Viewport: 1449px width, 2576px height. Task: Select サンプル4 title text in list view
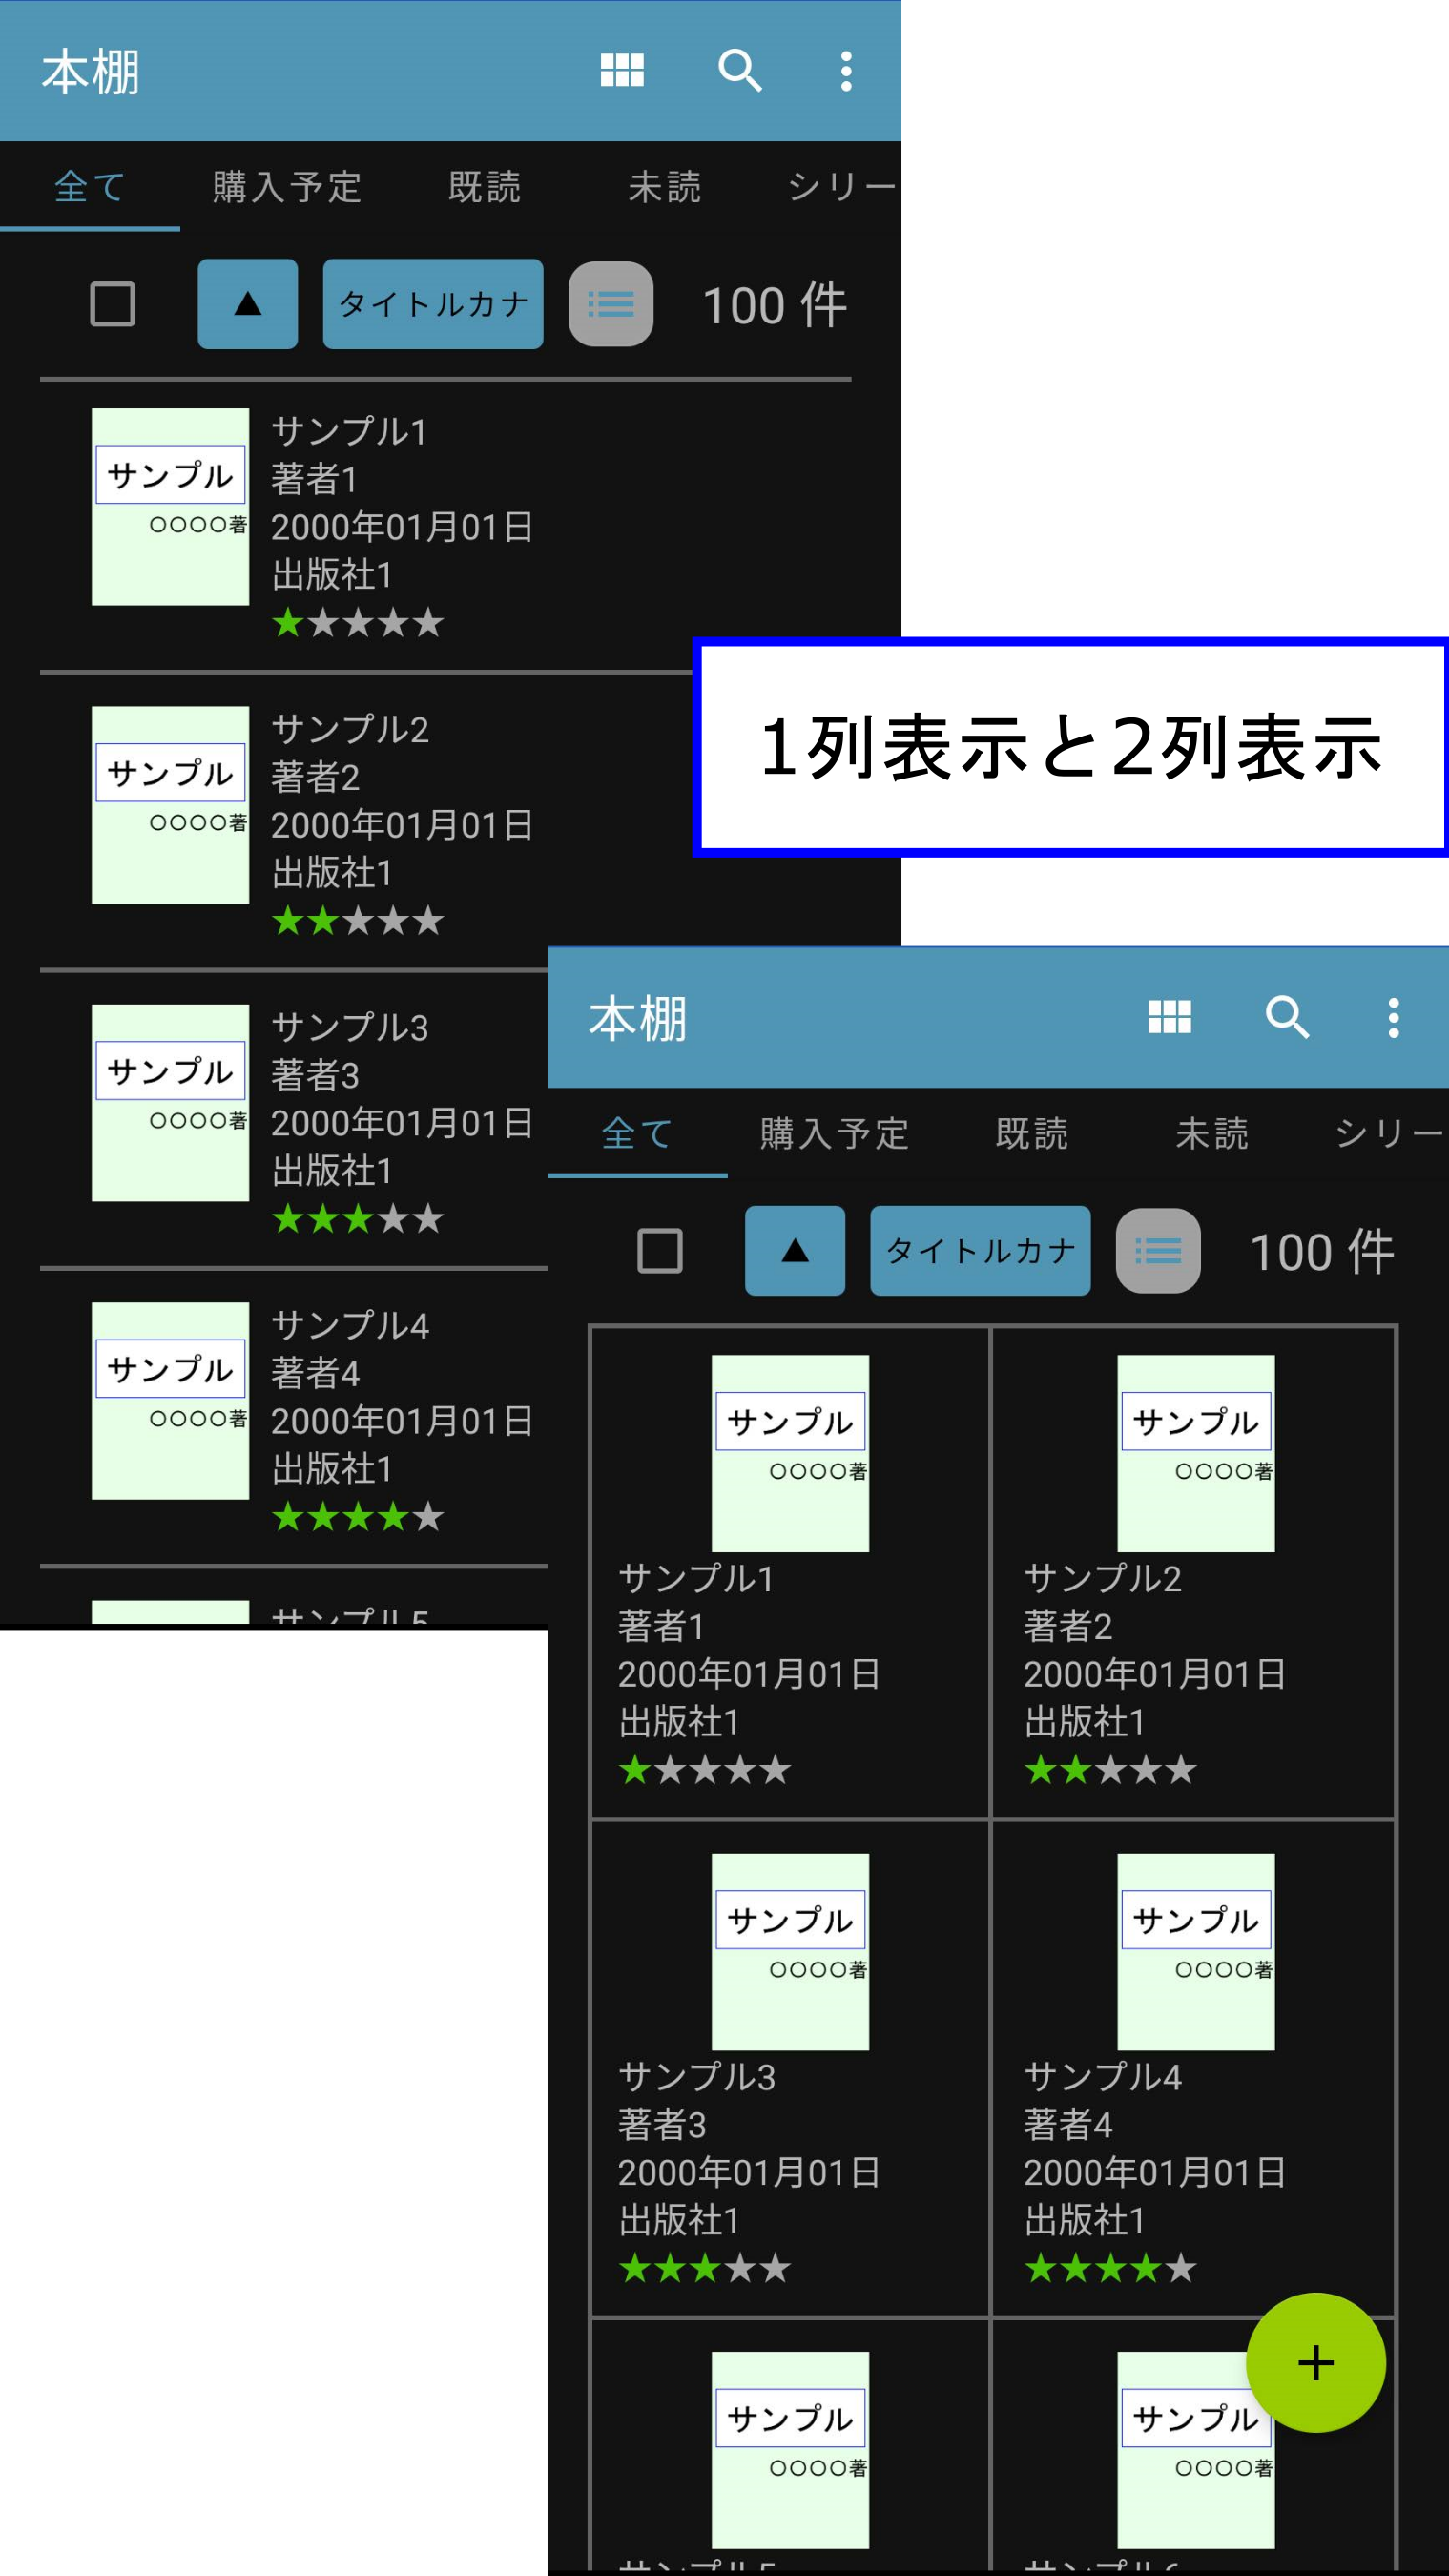coord(350,1326)
